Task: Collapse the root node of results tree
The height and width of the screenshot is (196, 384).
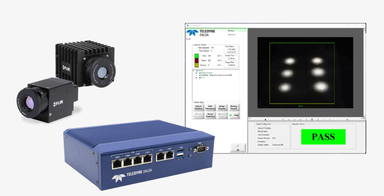Action: 194,70
